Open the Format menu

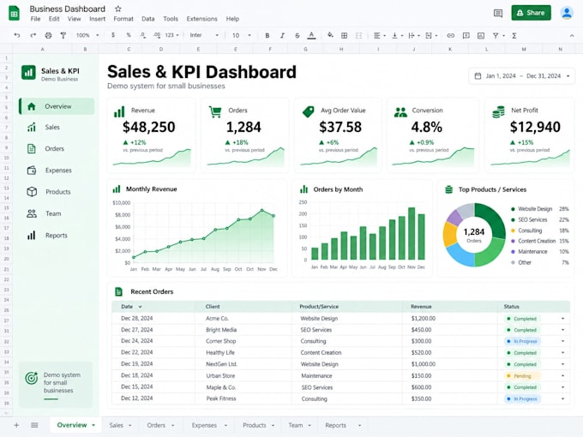click(x=123, y=19)
